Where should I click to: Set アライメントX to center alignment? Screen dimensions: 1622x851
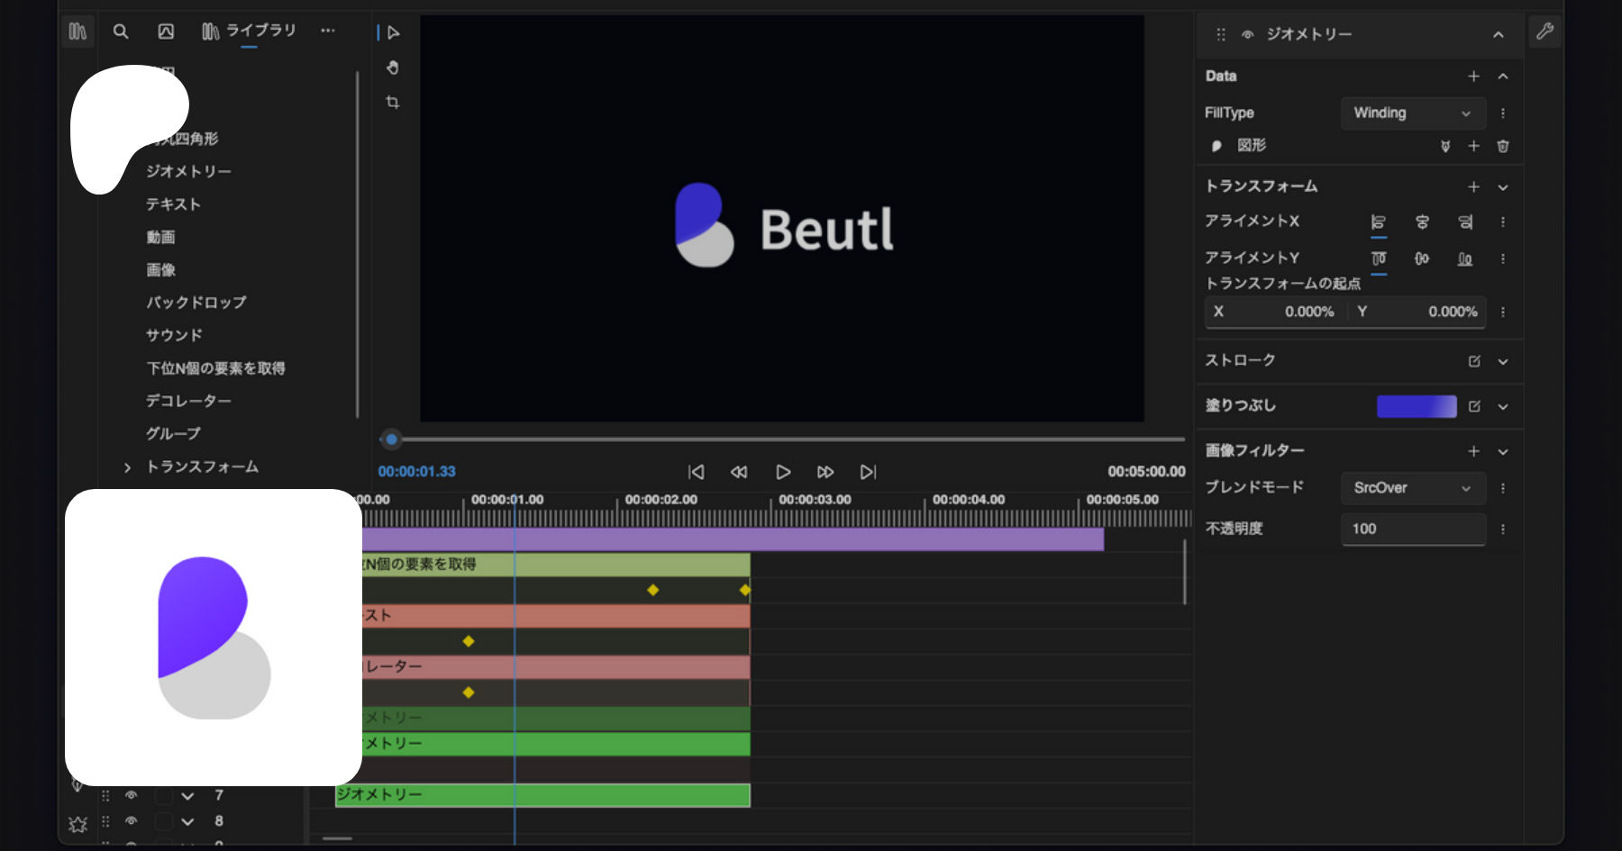pyautogui.click(x=1422, y=222)
